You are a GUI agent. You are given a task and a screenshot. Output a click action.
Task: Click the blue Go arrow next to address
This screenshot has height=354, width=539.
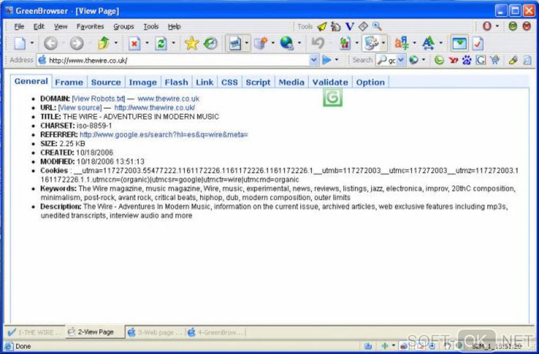[327, 60]
